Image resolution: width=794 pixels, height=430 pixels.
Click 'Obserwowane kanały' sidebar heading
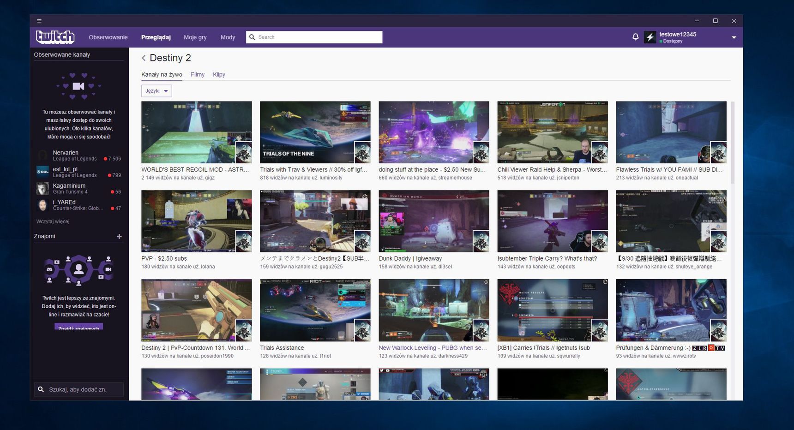point(62,54)
